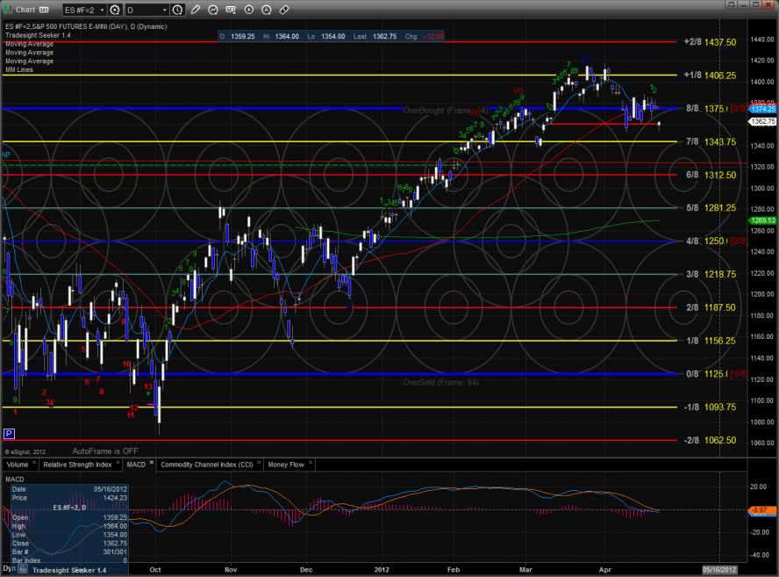
Task: Click the MM Lines study label
Action: tap(18, 69)
